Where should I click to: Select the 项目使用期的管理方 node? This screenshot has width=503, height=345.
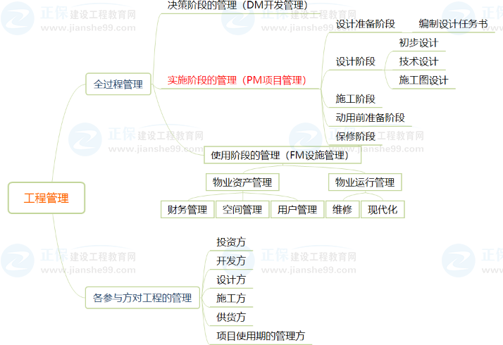point(261,336)
